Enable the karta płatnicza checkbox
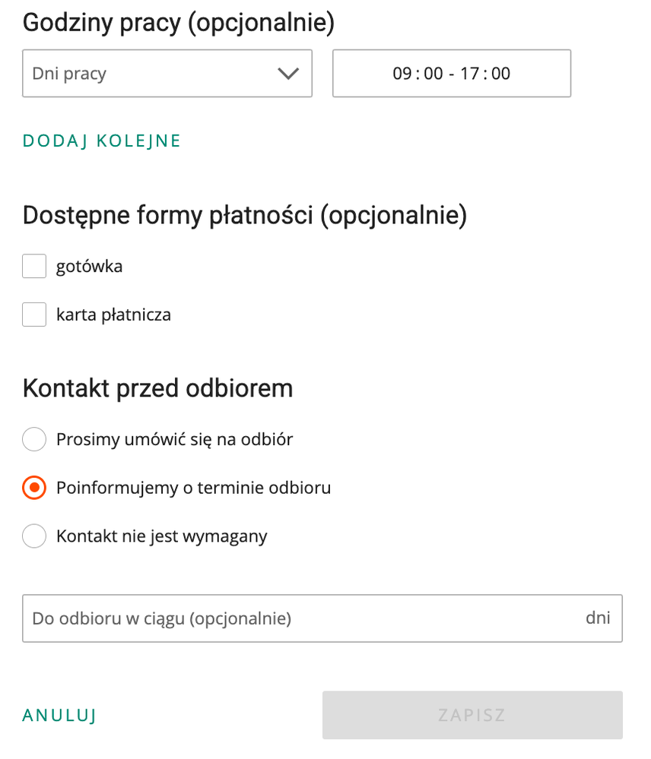 coord(34,315)
